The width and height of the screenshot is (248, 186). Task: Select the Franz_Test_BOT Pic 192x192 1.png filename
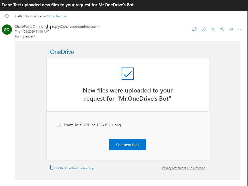(92, 125)
